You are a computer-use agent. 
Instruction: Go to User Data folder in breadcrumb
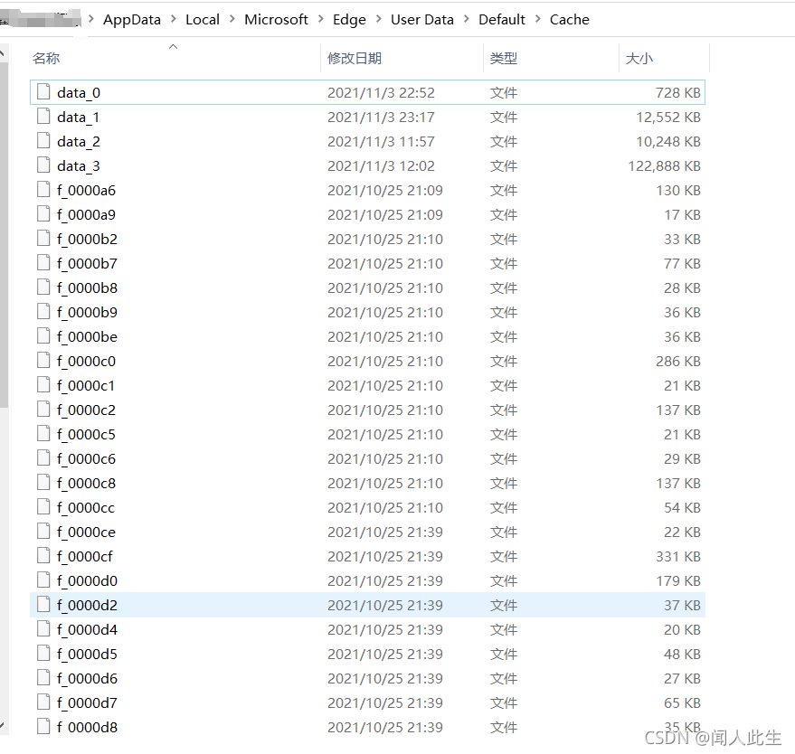422,19
